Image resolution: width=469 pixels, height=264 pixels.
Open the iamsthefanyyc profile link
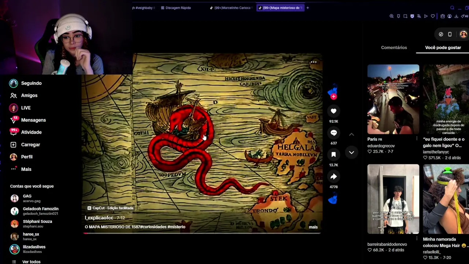[436, 152]
